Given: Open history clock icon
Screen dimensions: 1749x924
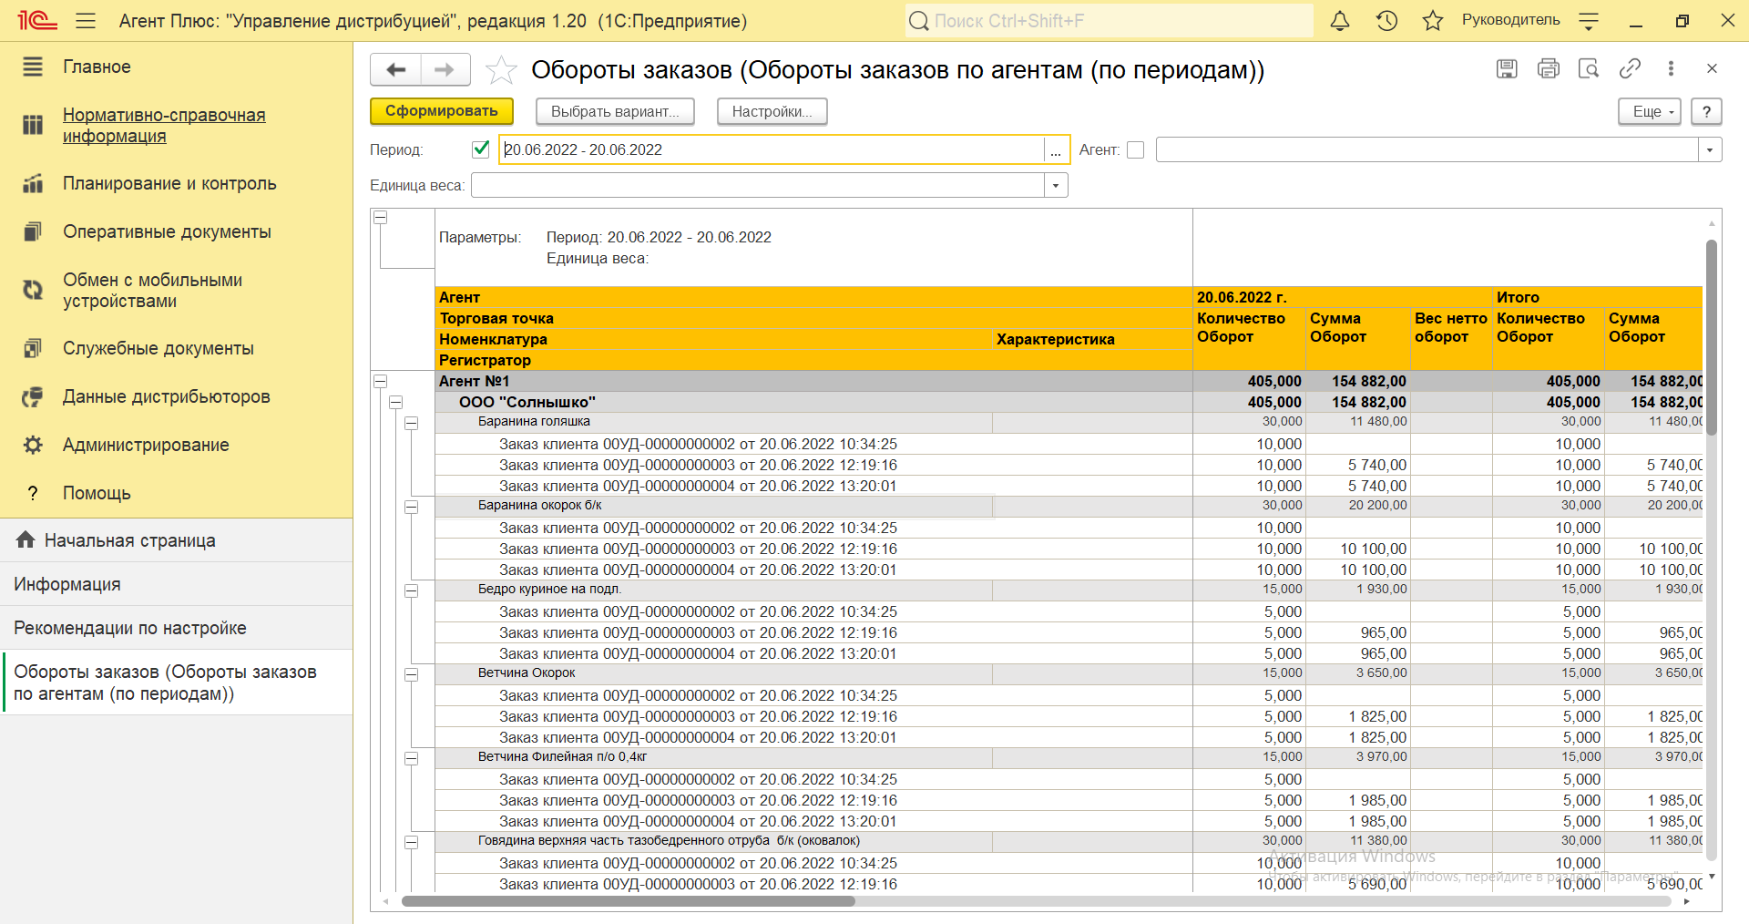Looking at the screenshot, I should pyautogui.click(x=1386, y=20).
